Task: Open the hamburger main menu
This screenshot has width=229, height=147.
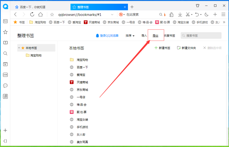Action: coord(223,15)
